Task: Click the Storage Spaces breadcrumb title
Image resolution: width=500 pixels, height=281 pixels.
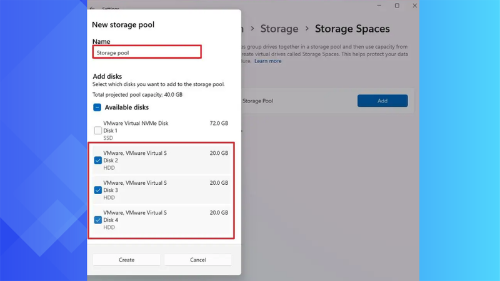Action: (352, 29)
